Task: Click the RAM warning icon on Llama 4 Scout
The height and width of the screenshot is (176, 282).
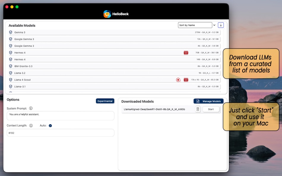Action: [x=186, y=80]
